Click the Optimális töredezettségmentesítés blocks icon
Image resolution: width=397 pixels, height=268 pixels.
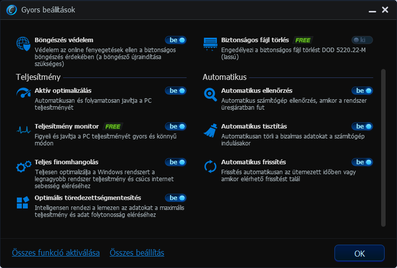click(x=23, y=202)
